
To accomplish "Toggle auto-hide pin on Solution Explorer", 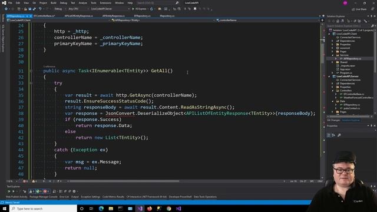I will coord(371,16).
